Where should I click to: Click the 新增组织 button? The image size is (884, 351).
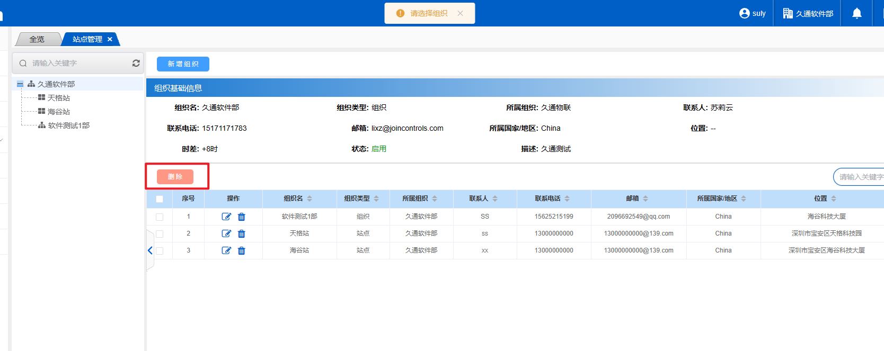[183, 64]
